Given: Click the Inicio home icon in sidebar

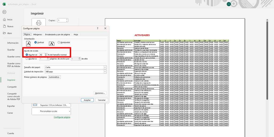Looking at the screenshot, I should point(5,20).
